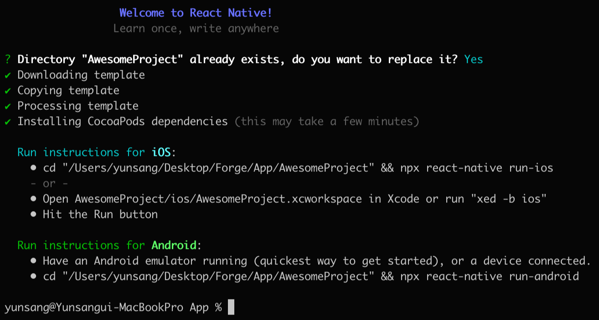Click the "Learn once, write anywhere" tagline
The height and width of the screenshot is (320, 599).
coord(196,29)
